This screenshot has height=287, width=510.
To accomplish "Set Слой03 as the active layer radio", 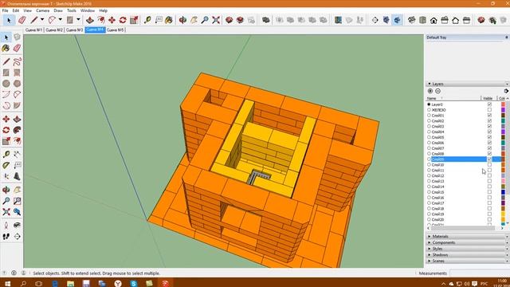I will click(429, 126).
